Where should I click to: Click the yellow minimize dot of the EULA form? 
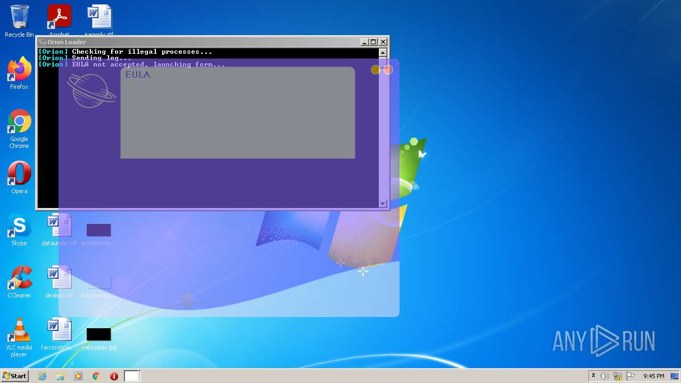(x=376, y=70)
